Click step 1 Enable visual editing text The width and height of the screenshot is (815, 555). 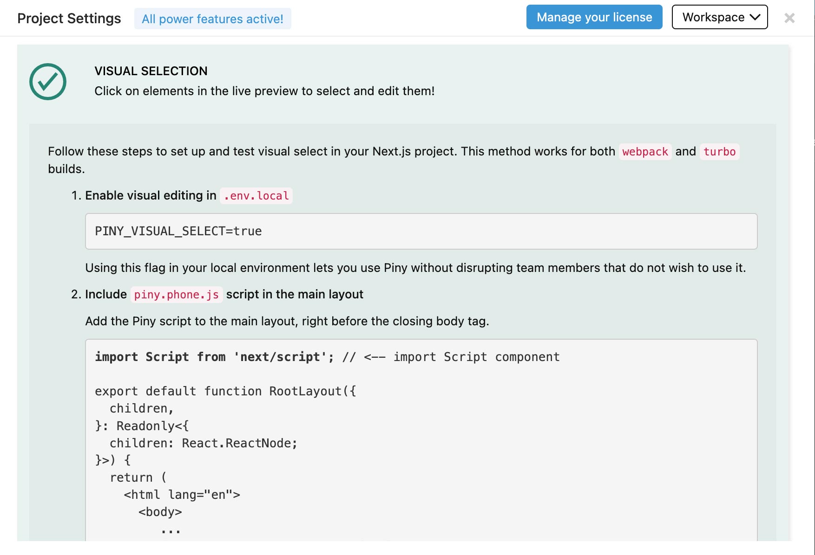151,195
